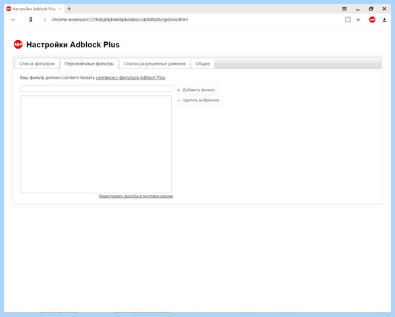Image resolution: width=395 pixels, height=317 pixels.
Task: Open the browser hamburger menu
Action: pyautogui.click(x=344, y=9)
